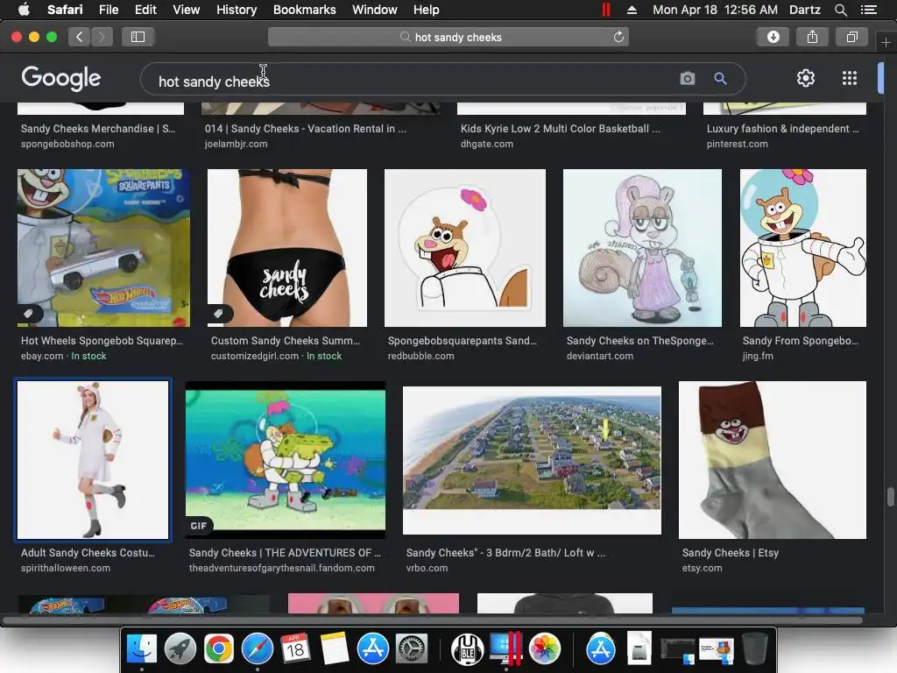
Task: Open Notes app in dock
Action: coord(335,649)
